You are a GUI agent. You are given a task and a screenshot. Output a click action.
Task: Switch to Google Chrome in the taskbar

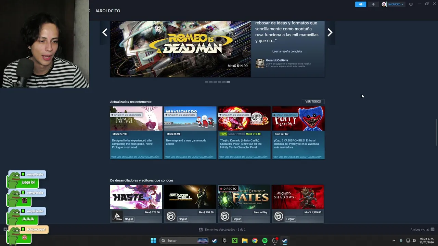tap(255, 241)
